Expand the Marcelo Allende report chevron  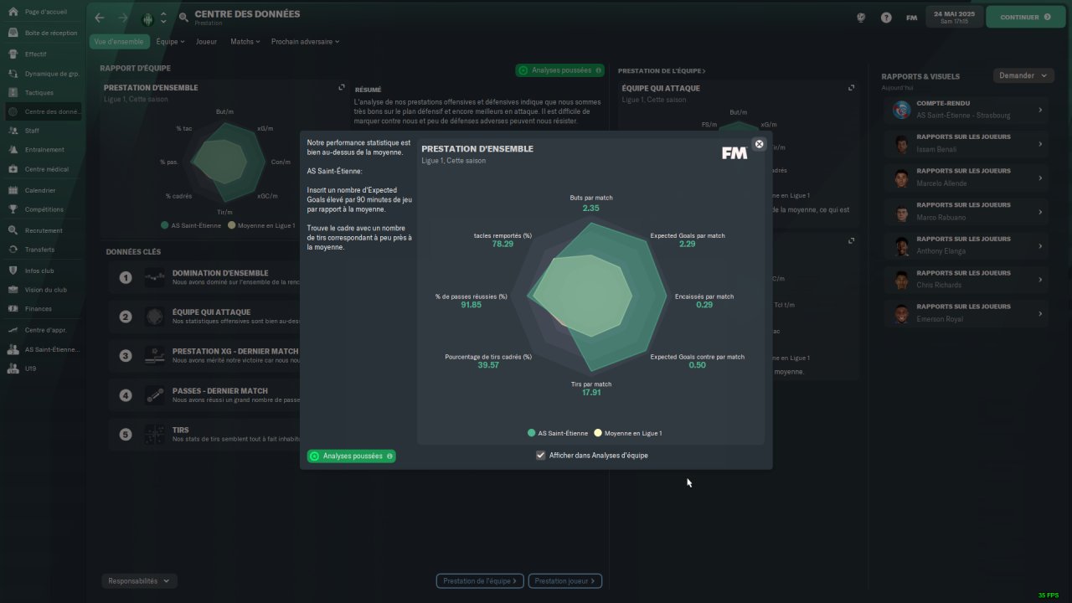tap(1040, 178)
